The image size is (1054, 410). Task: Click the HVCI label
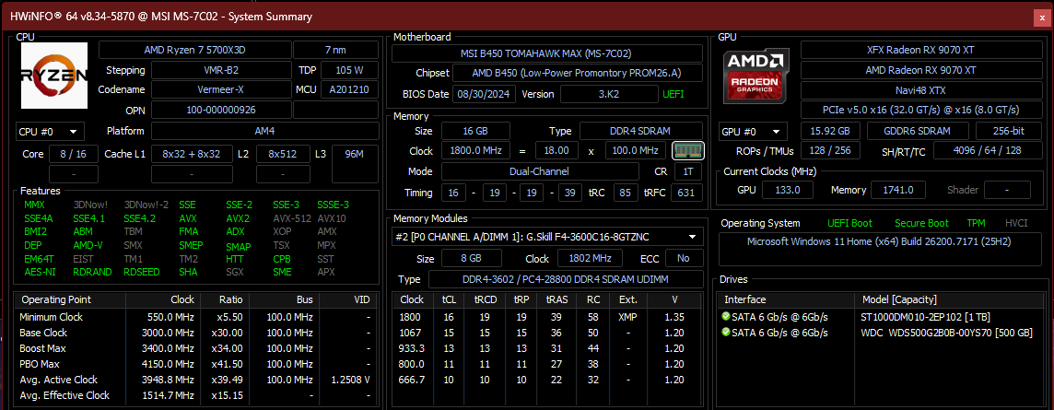1015,223
